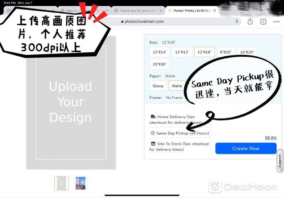Screen dimensions: 284x198
Task: Select the Upload Your Design thumbnail
Action: click(61, 183)
